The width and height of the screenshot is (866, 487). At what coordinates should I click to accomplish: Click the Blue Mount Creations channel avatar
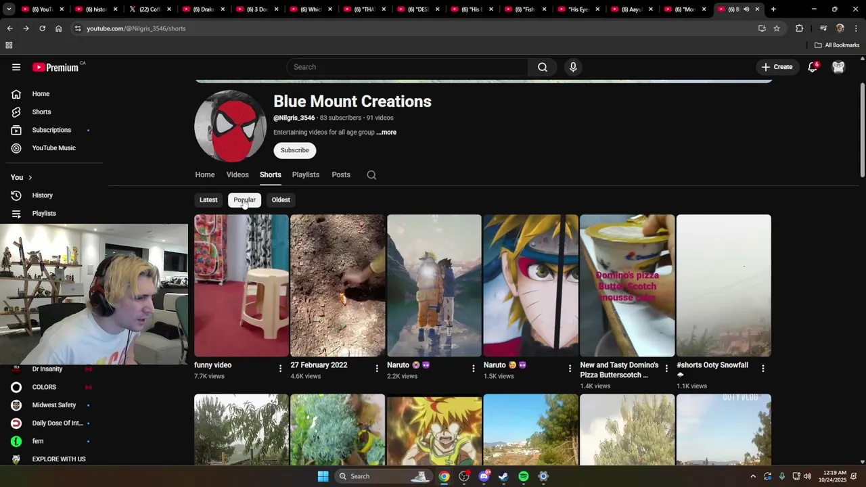[x=231, y=126]
